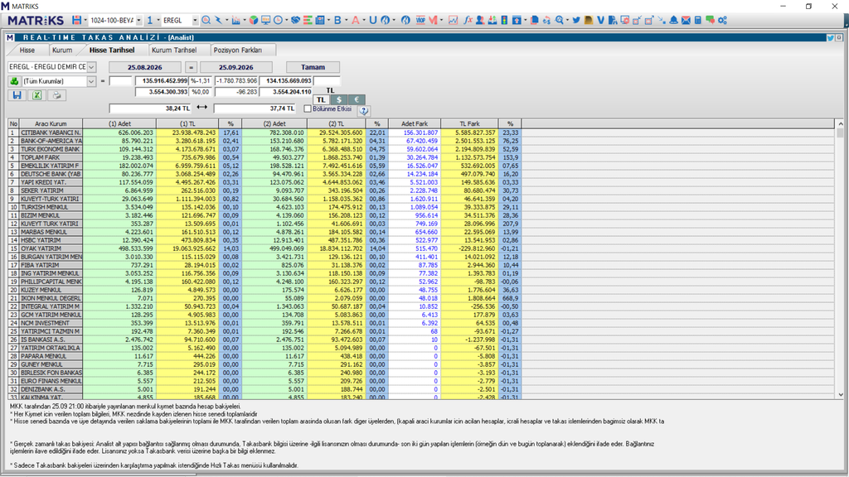
Task: Click the Tamam button
Action: click(313, 67)
